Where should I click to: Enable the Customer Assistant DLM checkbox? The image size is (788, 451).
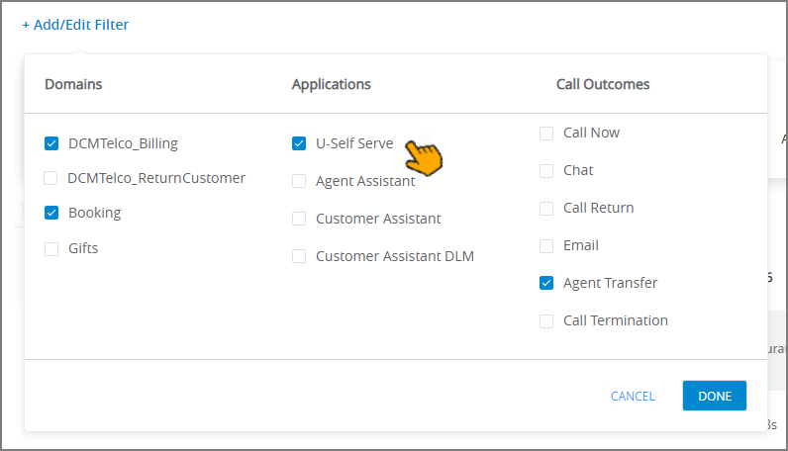(x=299, y=256)
